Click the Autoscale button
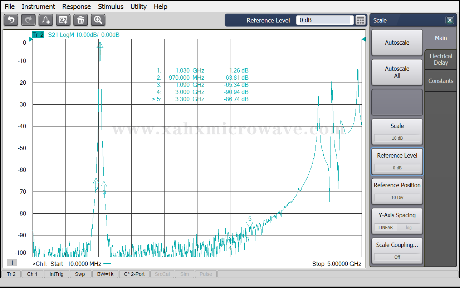 pyautogui.click(x=397, y=43)
